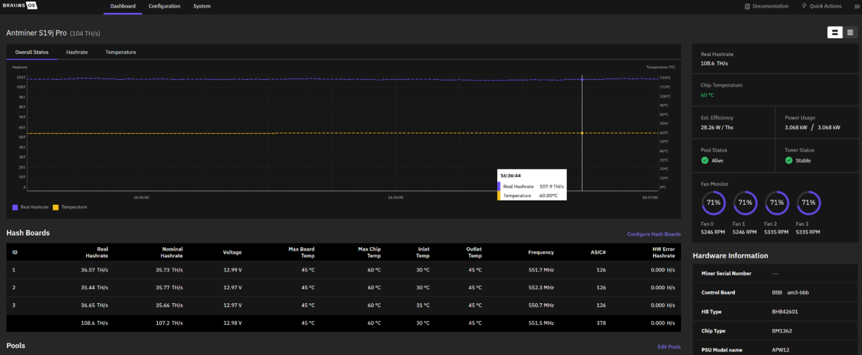Click the Fan 3 gauge ring
The width and height of the screenshot is (862, 355).
pos(809,203)
